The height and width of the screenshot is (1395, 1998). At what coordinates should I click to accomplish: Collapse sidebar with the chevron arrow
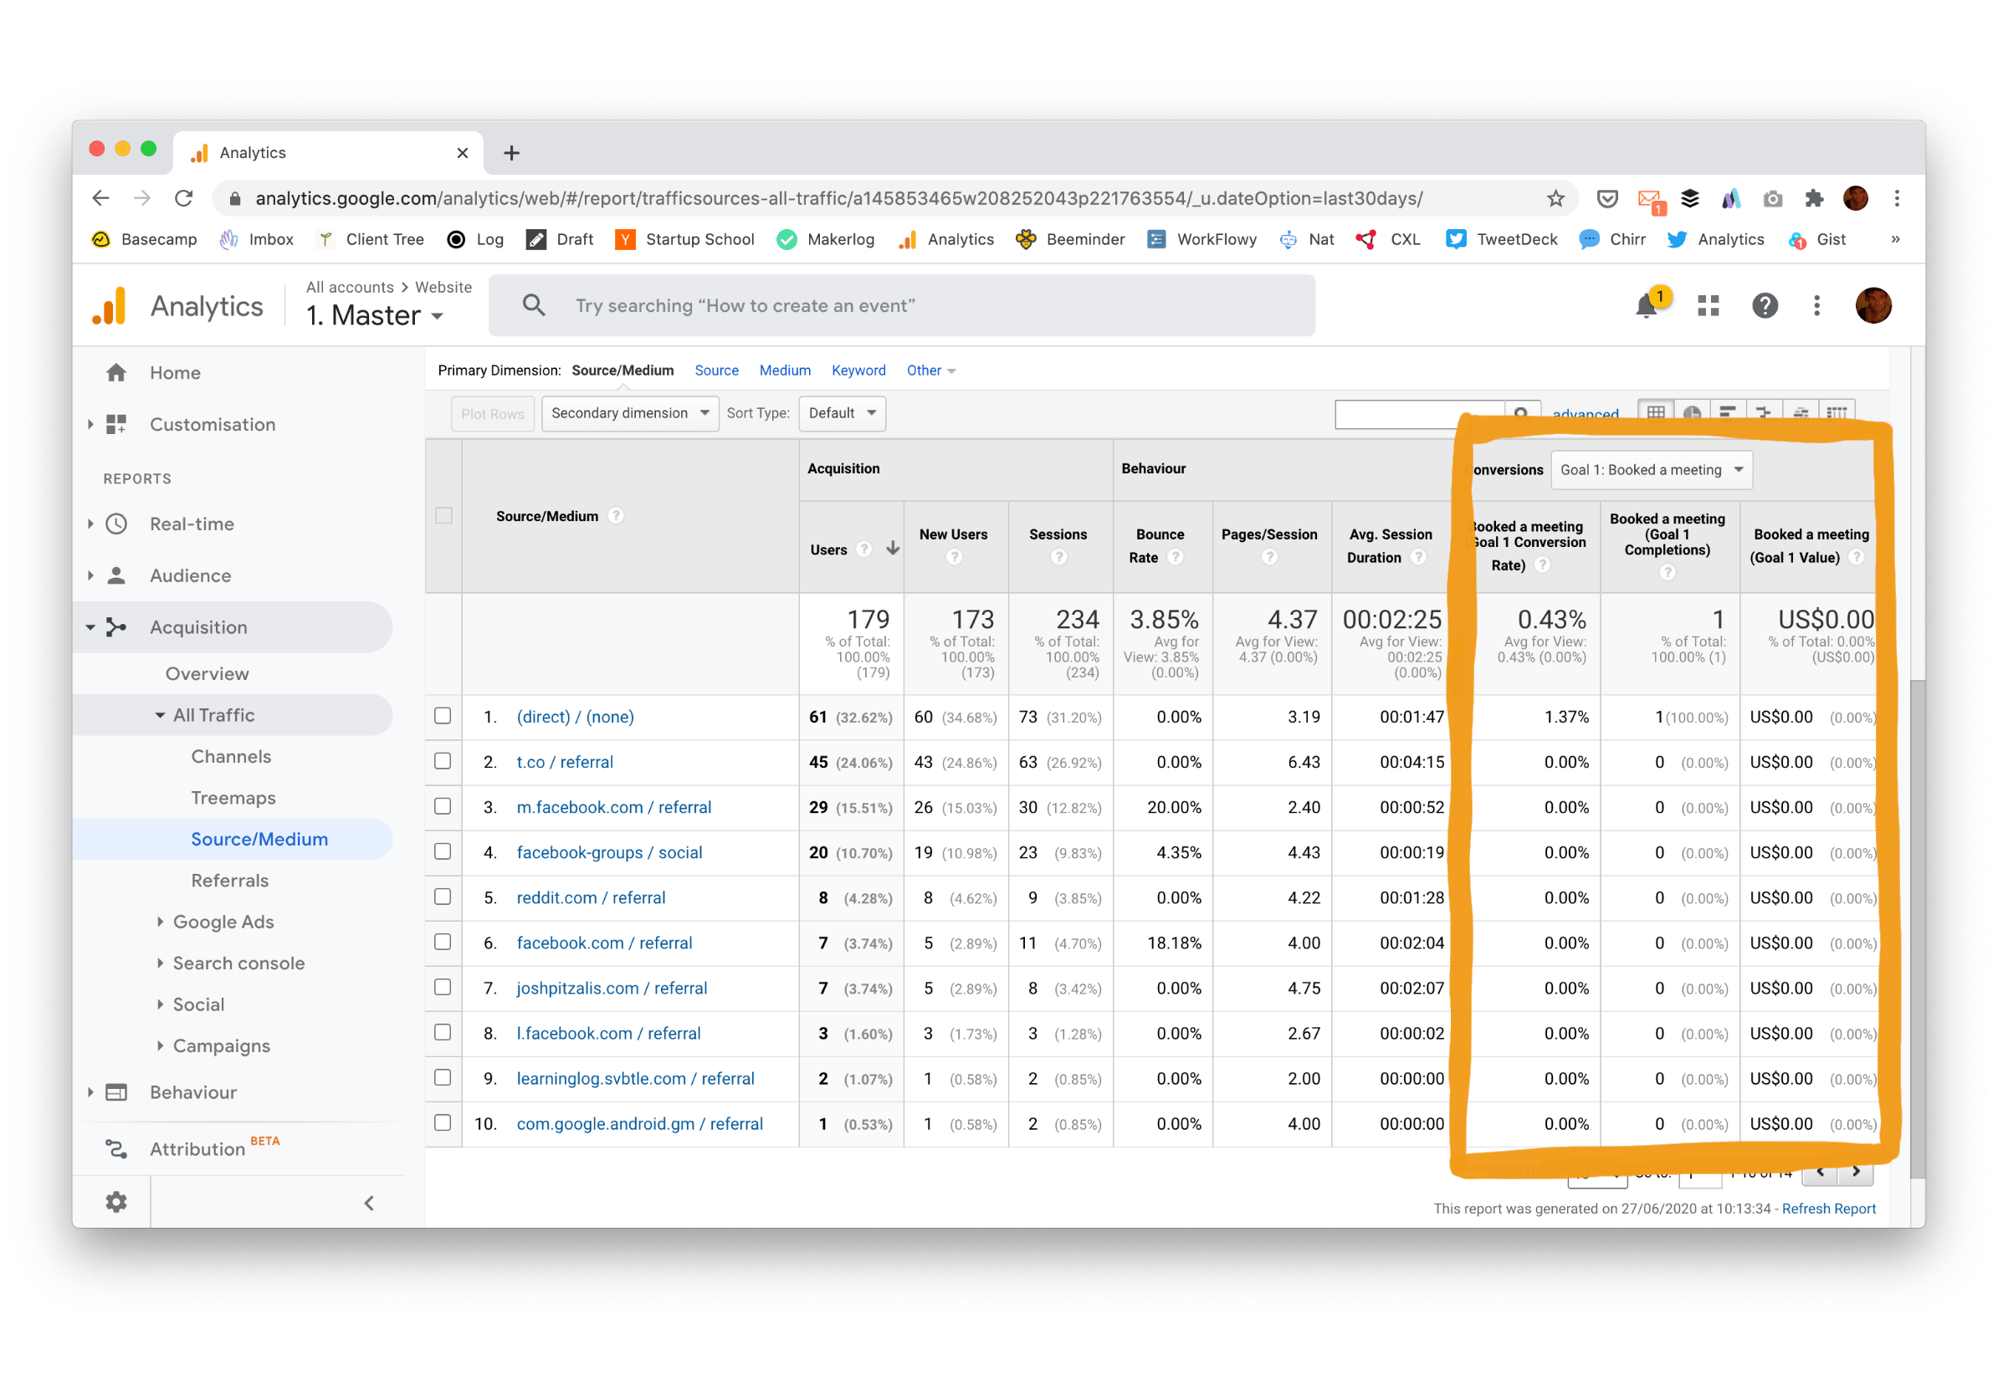369,1203
